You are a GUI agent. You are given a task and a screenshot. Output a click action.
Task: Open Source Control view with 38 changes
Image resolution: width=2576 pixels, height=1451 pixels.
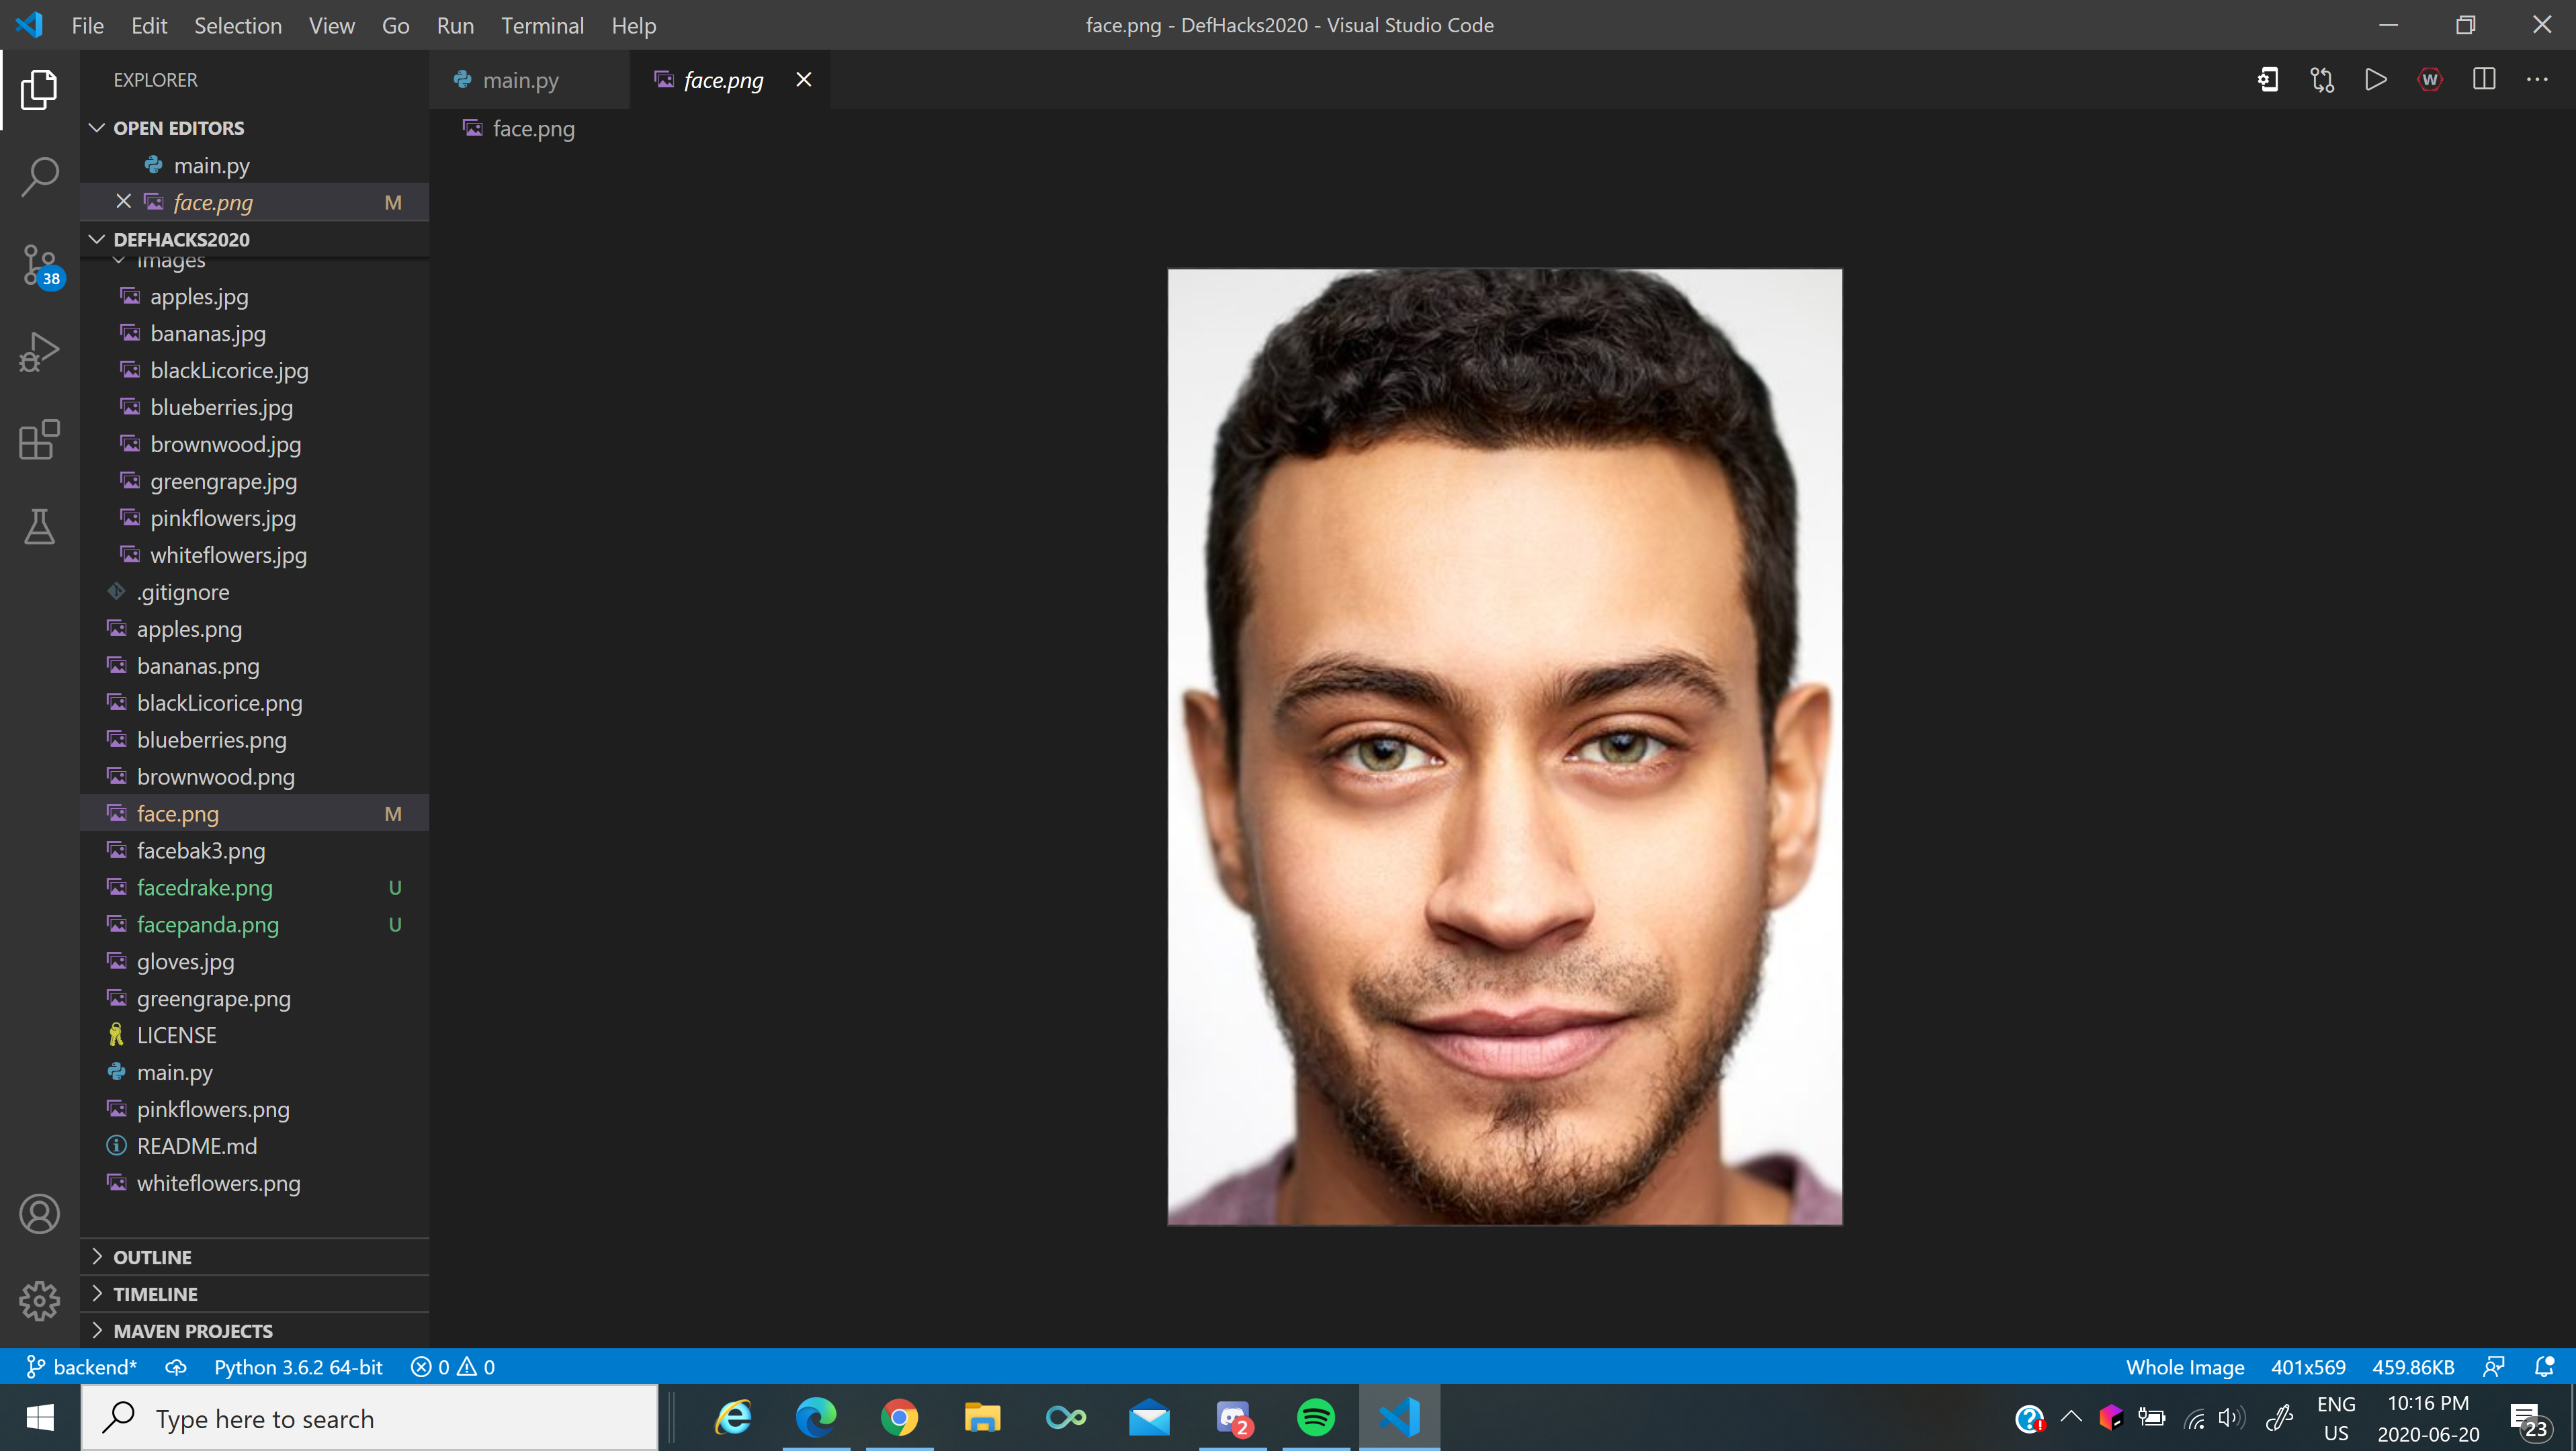40,265
